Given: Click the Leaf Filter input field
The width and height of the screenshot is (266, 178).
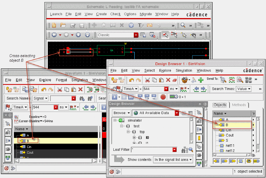Looking at the screenshot, I should pos(152,150).
